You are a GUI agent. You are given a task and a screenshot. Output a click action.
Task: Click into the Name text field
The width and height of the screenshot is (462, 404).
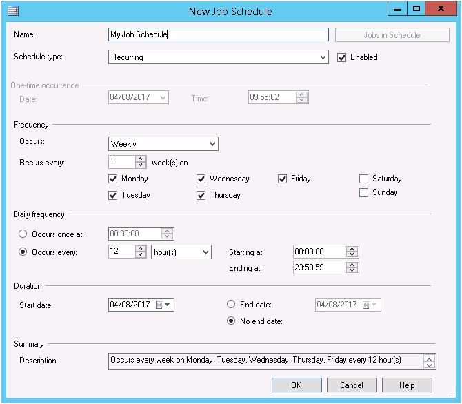[x=219, y=34]
